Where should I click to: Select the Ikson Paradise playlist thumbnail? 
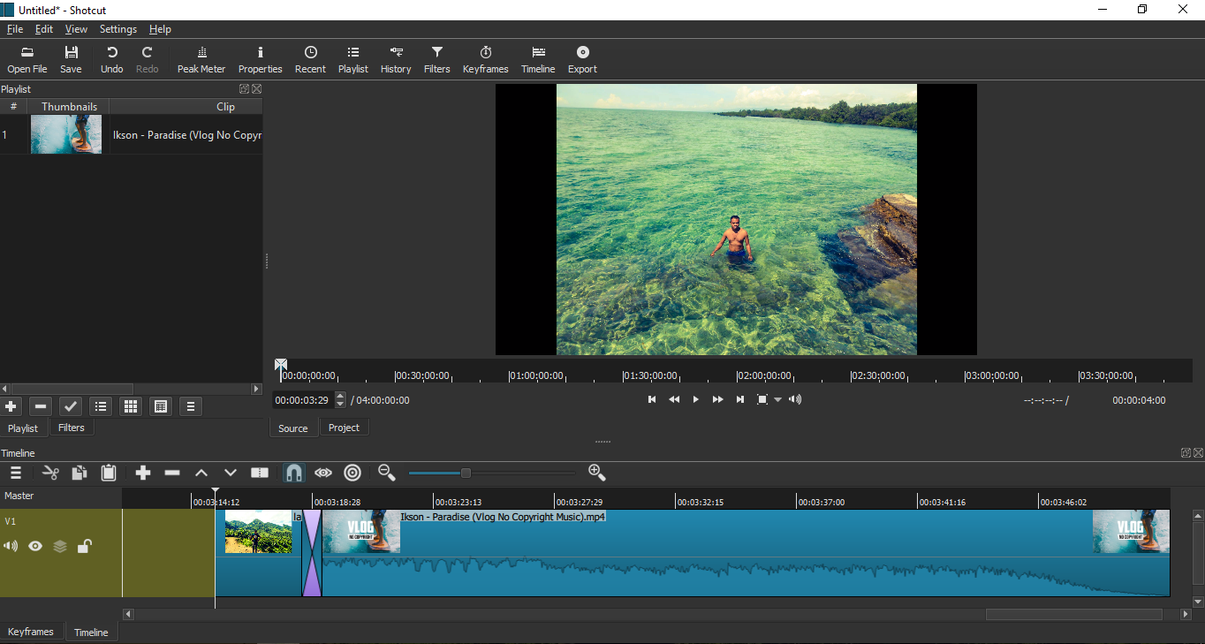click(x=66, y=134)
